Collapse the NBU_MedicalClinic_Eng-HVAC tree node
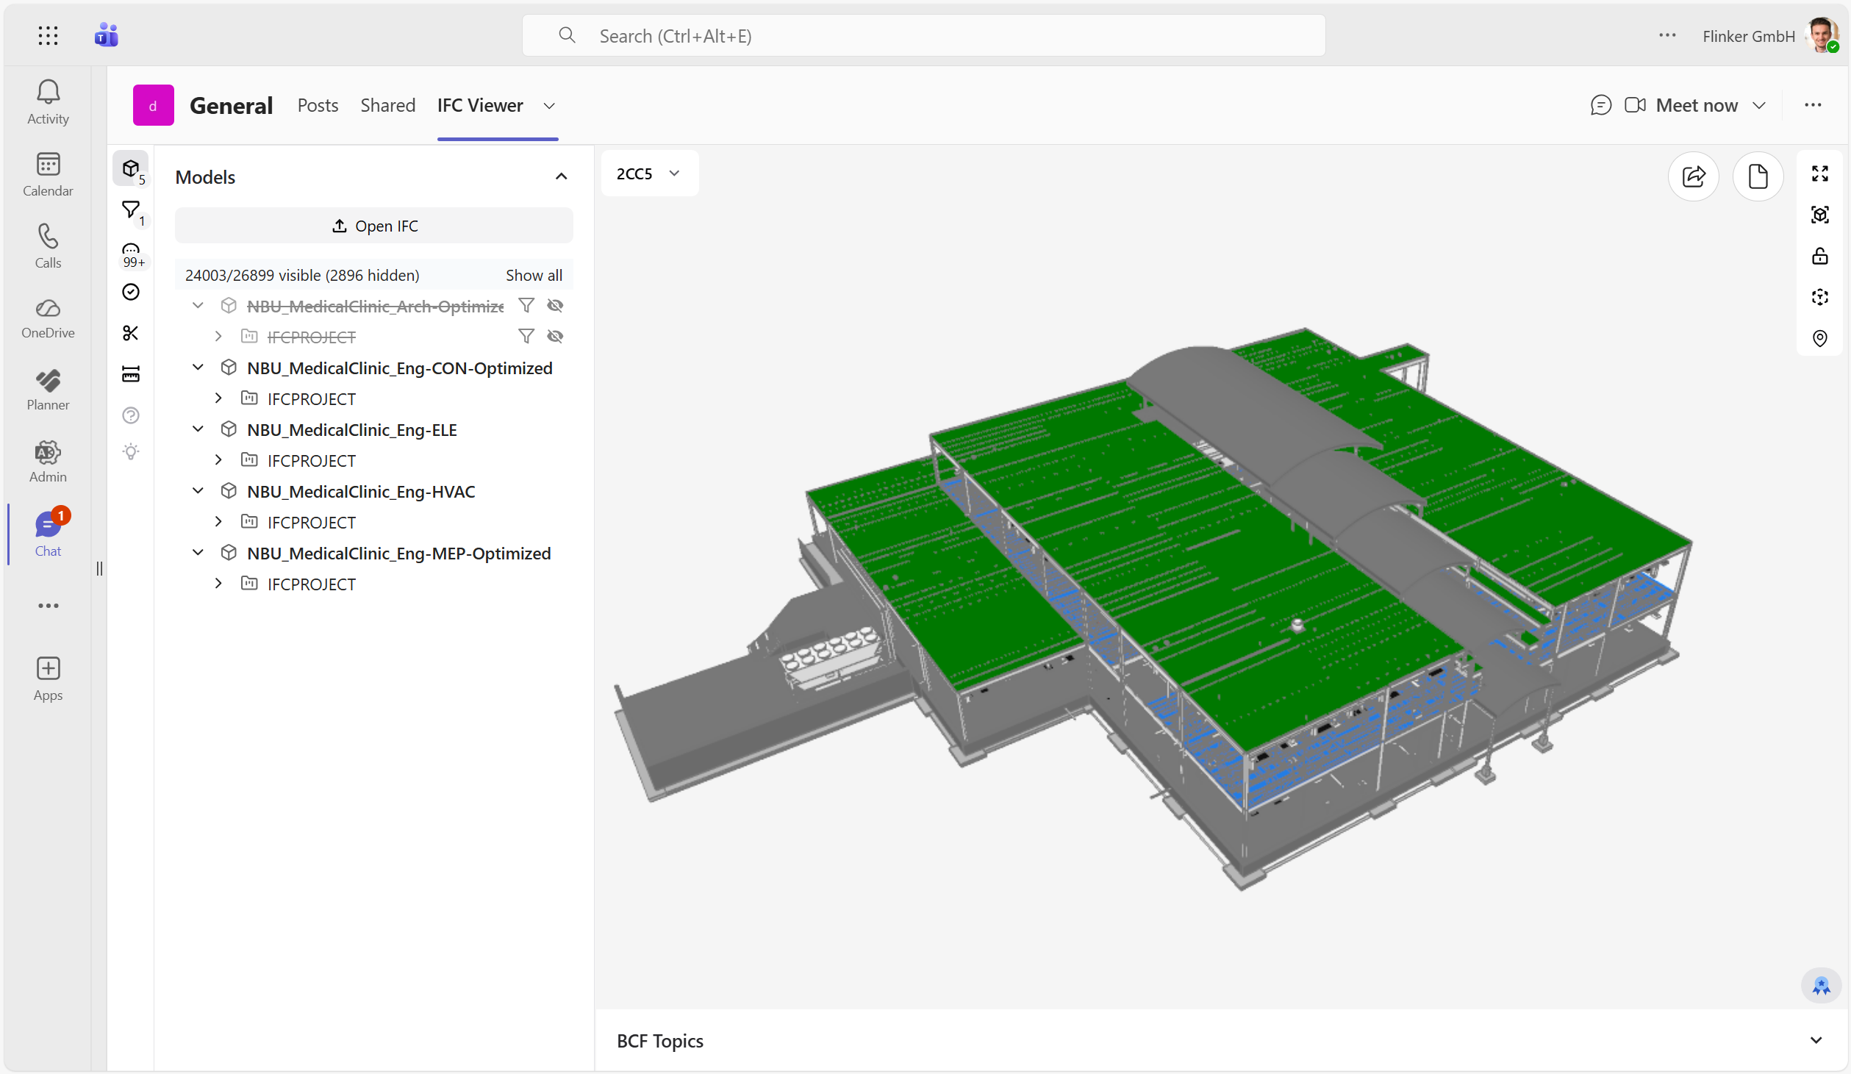The image size is (1851, 1074). click(x=198, y=490)
